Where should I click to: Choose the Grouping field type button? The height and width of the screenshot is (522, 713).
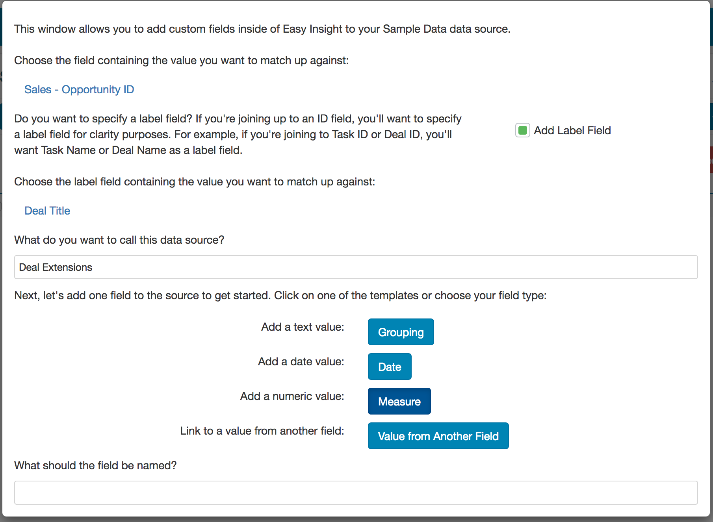(x=401, y=332)
